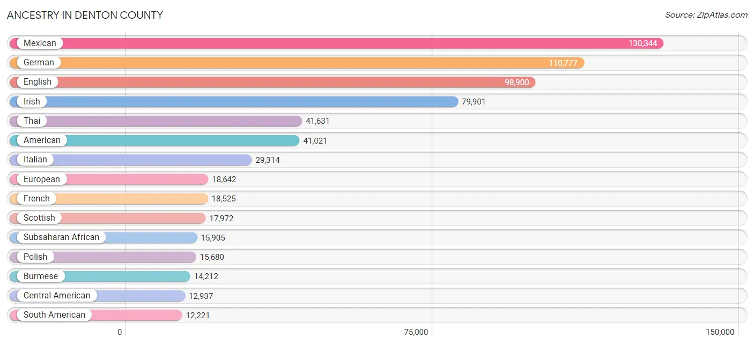Select the Polish bar label

click(x=35, y=257)
